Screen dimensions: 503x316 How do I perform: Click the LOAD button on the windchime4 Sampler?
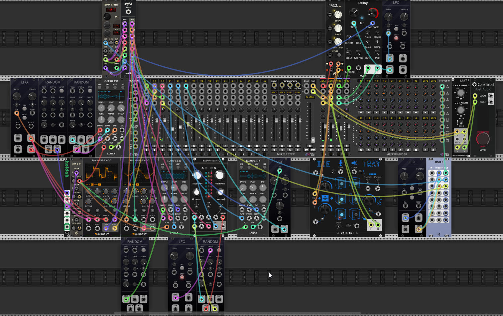pos(99,87)
